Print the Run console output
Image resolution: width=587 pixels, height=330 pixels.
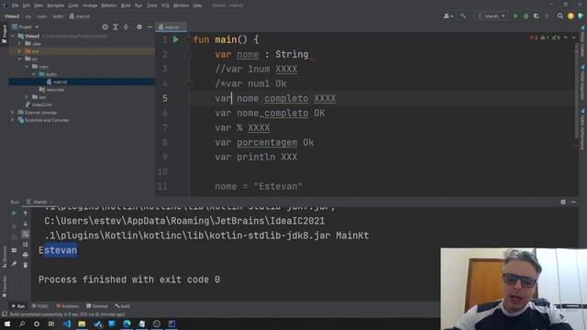coord(26,255)
